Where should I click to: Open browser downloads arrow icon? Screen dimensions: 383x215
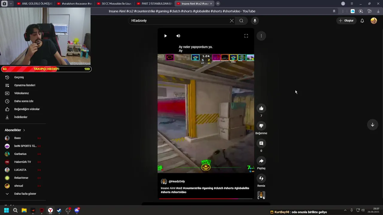pos(378,11)
